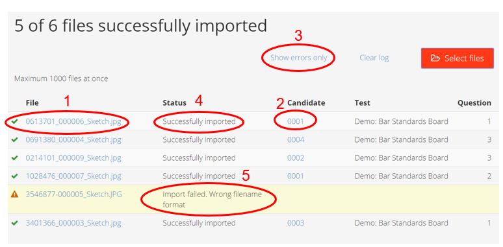This screenshot has height=247, width=503.
Task: Open file 3401366_000003_Sketch.jpg
Action: 73,223
